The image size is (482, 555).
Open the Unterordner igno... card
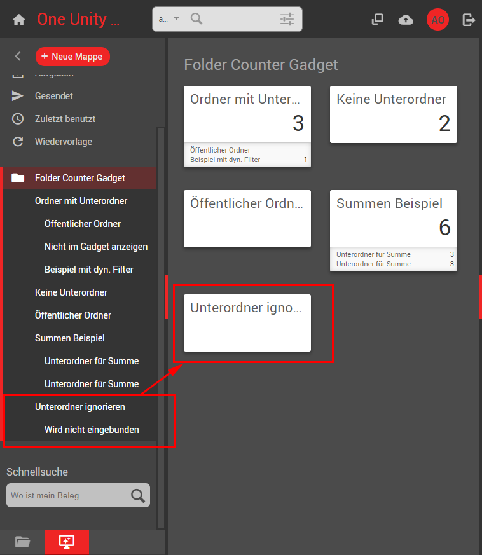pos(247,323)
